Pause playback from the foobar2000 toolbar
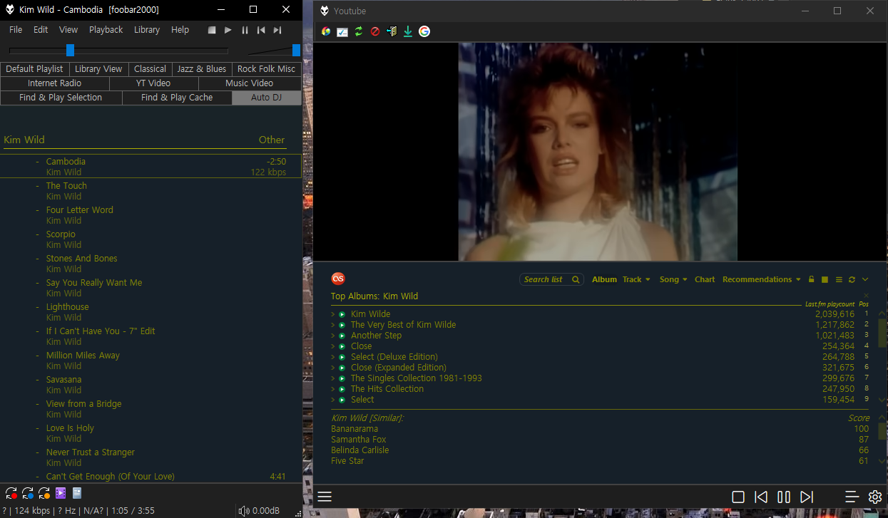This screenshot has height=518, width=888. (x=245, y=30)
